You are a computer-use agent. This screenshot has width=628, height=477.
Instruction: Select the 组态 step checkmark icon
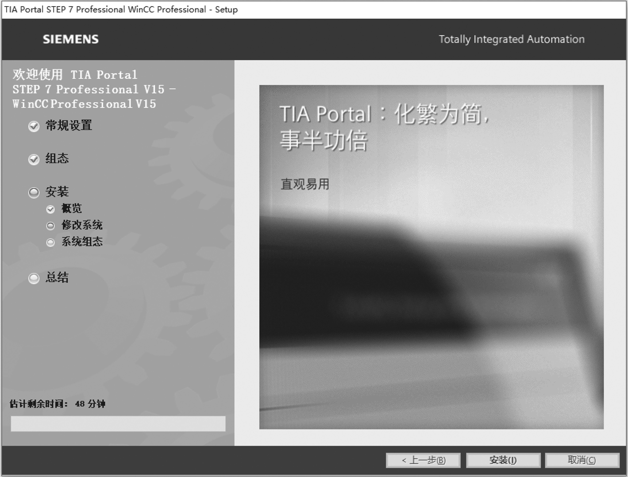click(x=34, y=159)
